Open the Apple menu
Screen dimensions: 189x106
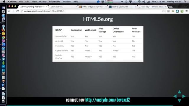[x=4, y=1]
